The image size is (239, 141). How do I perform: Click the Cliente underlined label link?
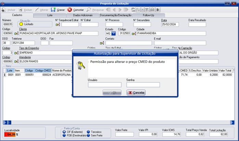coord(23,29)
